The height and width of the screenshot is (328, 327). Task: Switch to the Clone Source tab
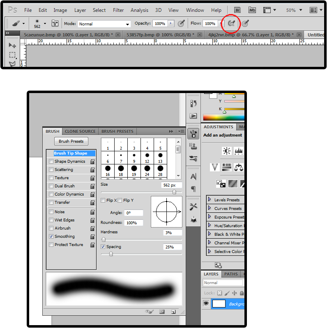(x=80, y=131)
